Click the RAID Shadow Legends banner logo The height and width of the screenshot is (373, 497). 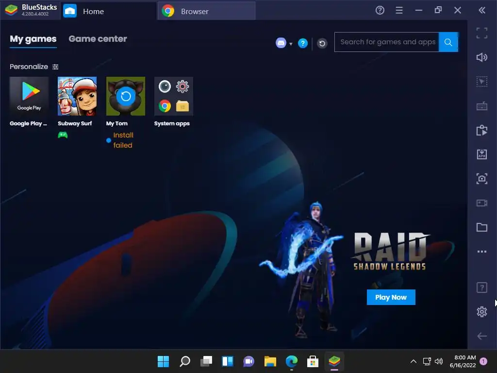391,251
